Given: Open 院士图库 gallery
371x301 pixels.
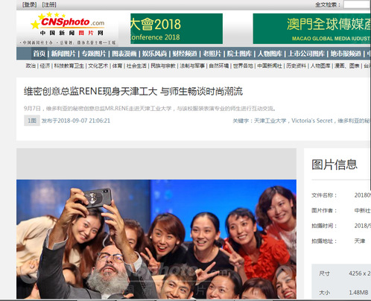Looking at the screenshot, I should (239, 54).
